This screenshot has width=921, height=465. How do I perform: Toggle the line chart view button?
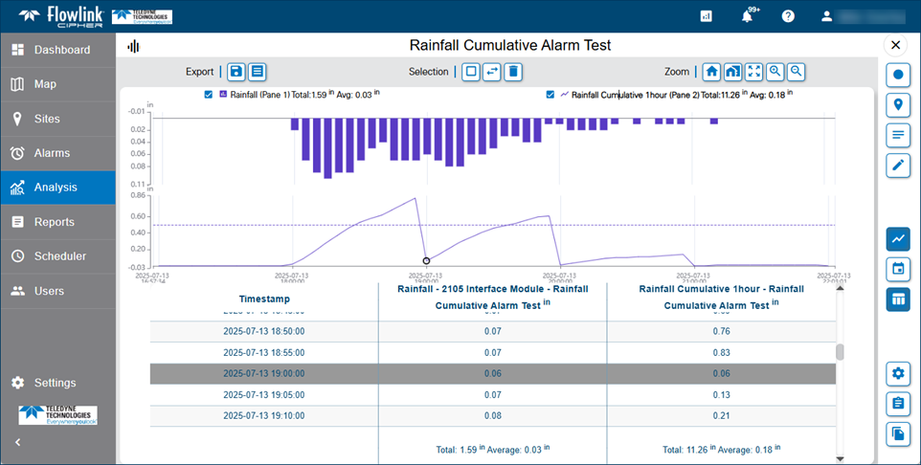click(x=897, y=237)
